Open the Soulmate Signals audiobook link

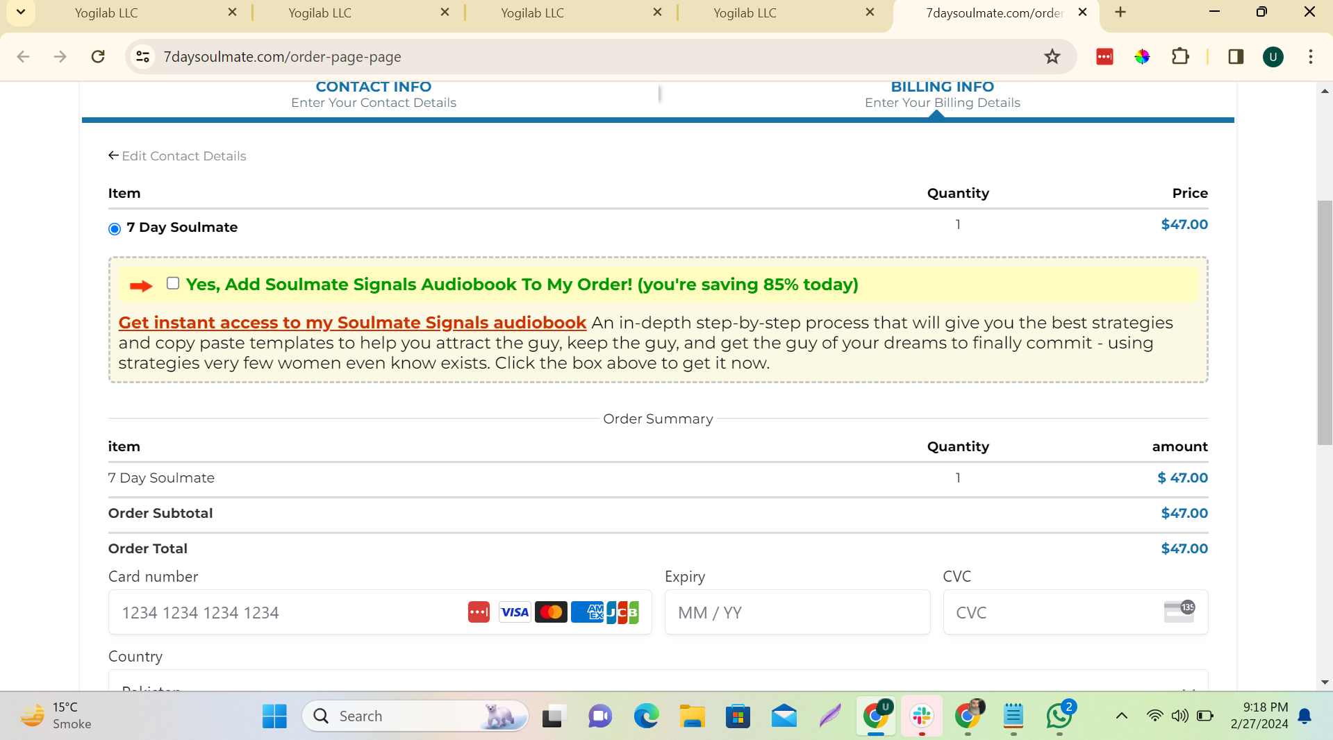pos(352,323)
